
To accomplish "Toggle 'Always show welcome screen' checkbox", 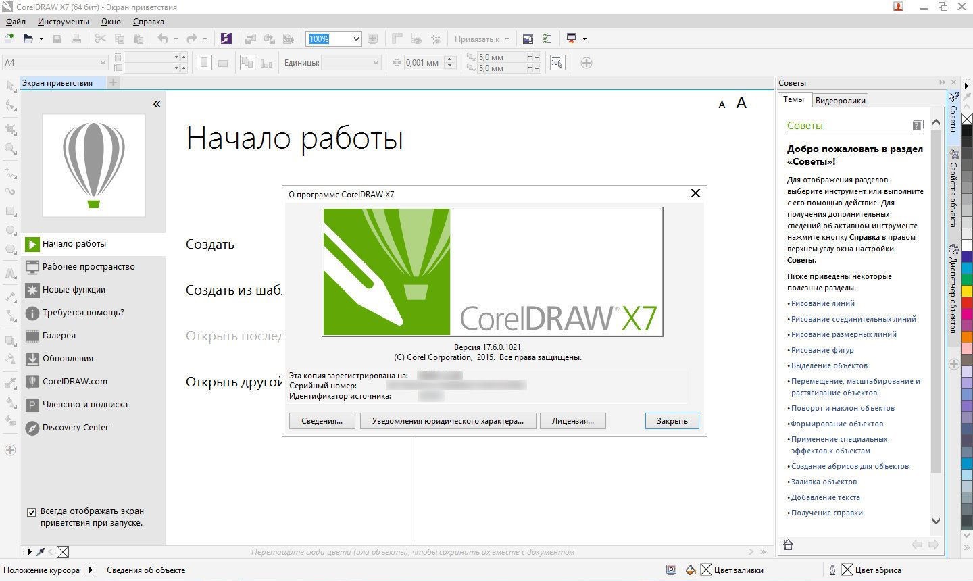I will pos(31,512).
